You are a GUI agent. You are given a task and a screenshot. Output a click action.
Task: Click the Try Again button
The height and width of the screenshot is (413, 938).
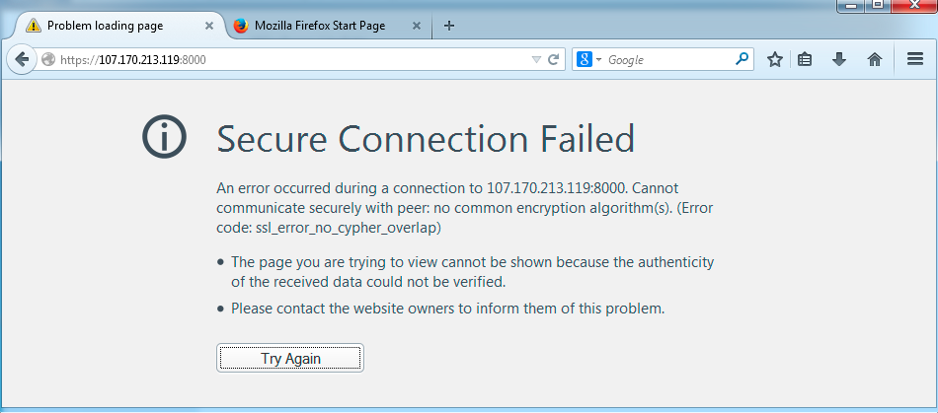point(290,358)
